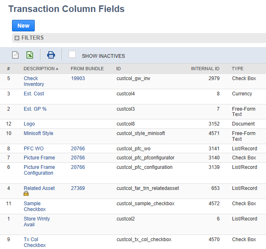Click the plus icon beside Filters
266x249 pixels.
click(x=17, y=38)
